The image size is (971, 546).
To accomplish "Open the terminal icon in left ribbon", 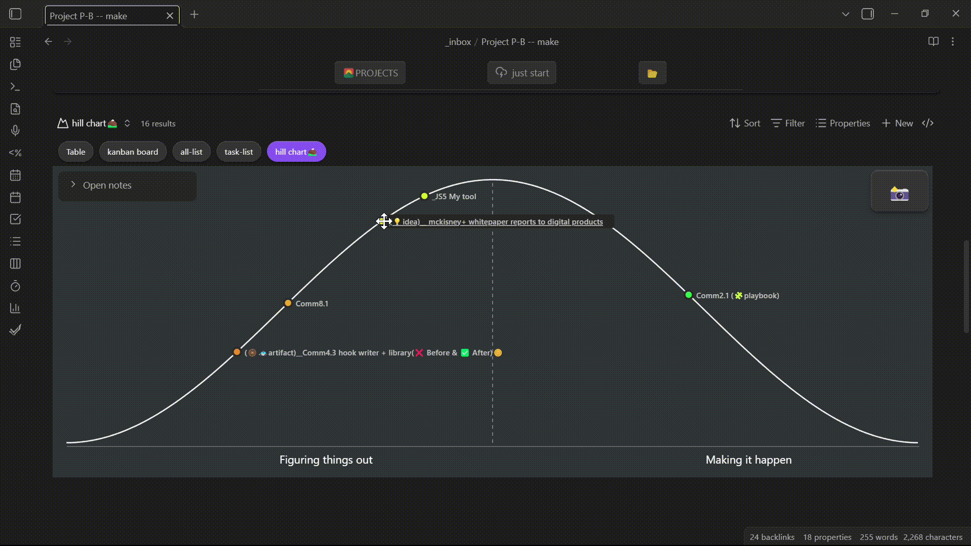I will pos(15,87).
